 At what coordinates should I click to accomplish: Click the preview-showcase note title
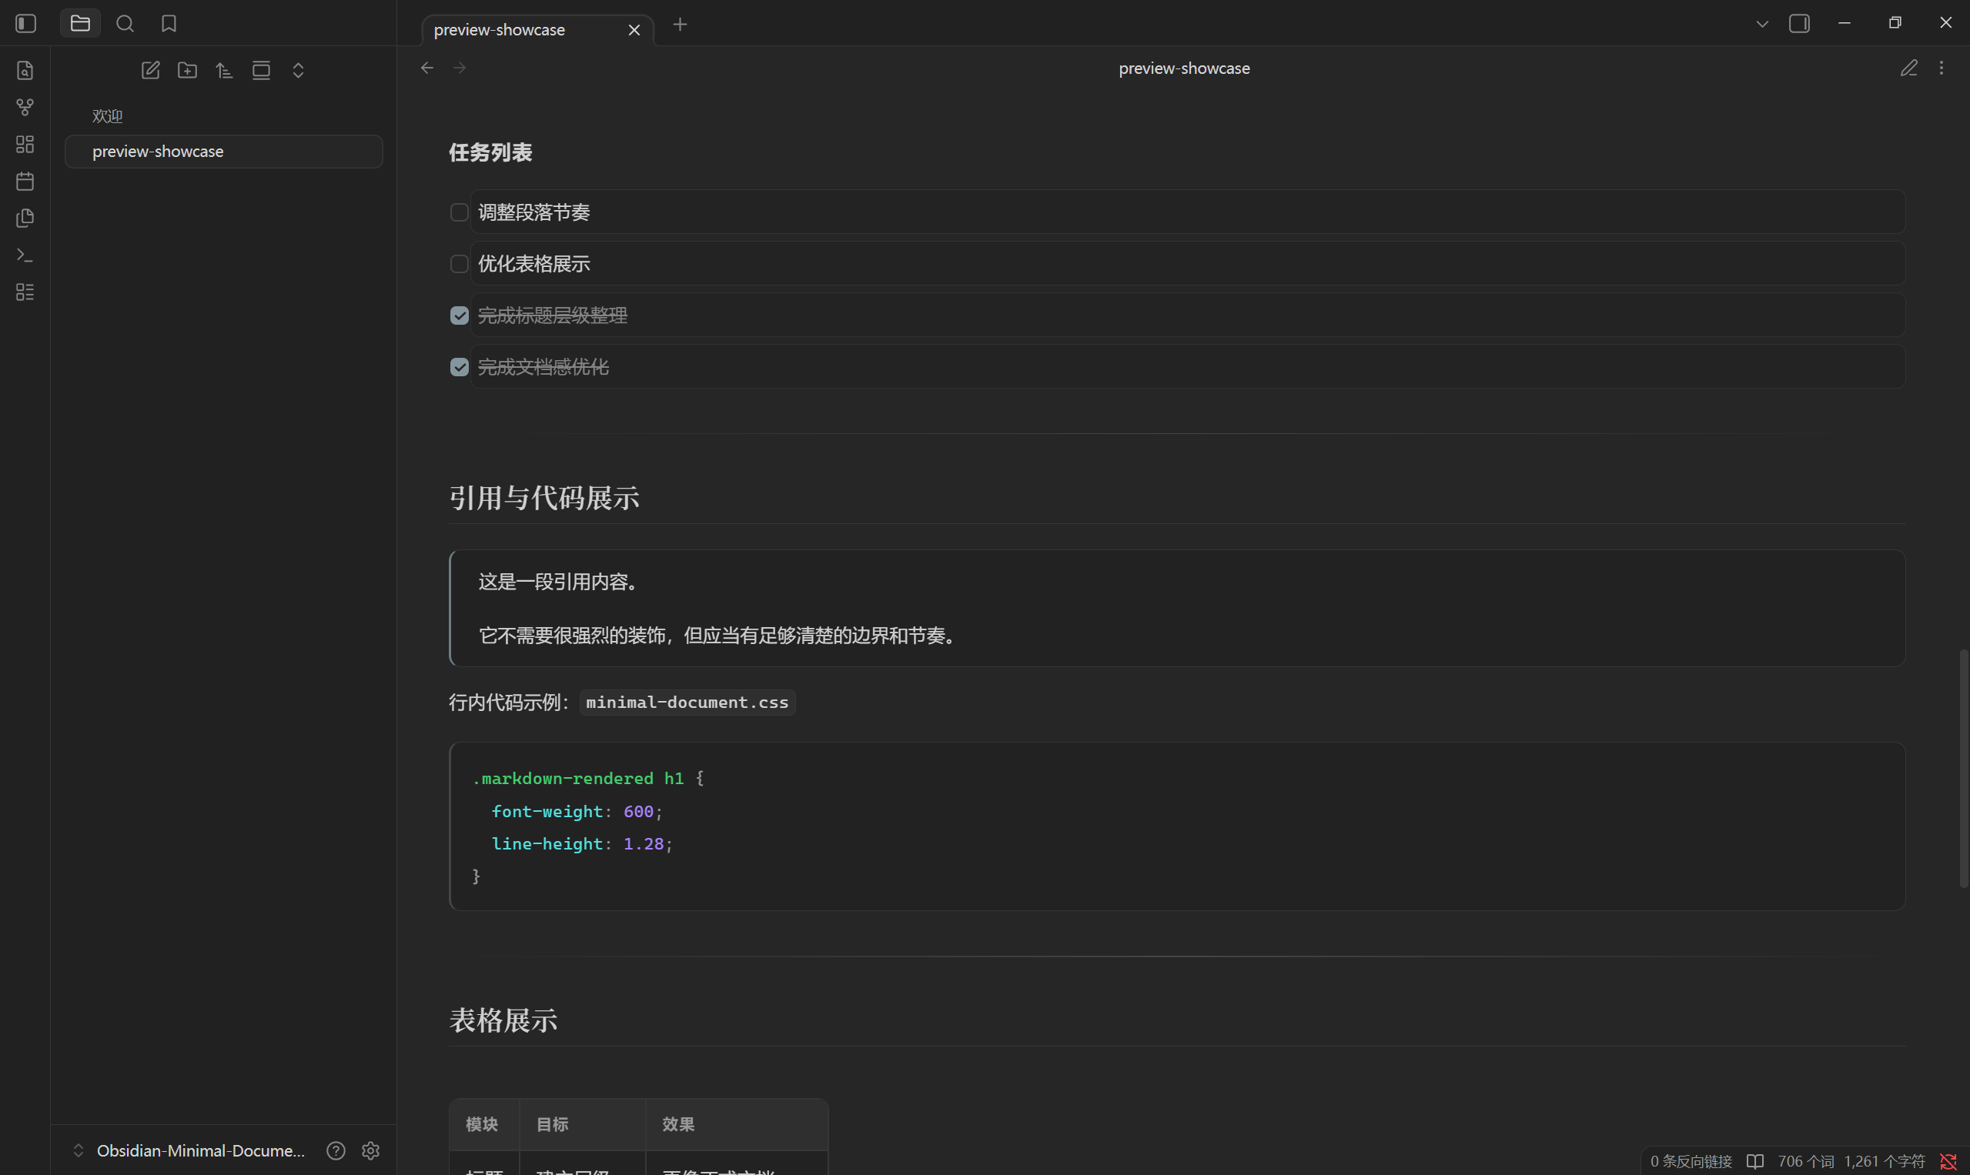tap(1184, 68)
